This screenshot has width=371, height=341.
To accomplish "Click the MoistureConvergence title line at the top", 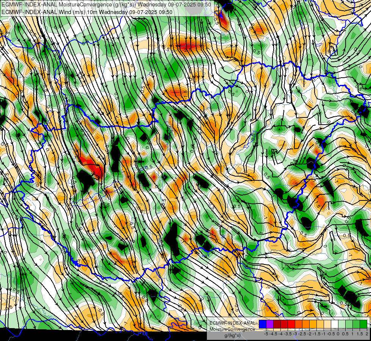I will (x=106, y=5).
